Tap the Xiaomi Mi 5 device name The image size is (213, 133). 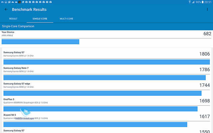pos(10,115)
